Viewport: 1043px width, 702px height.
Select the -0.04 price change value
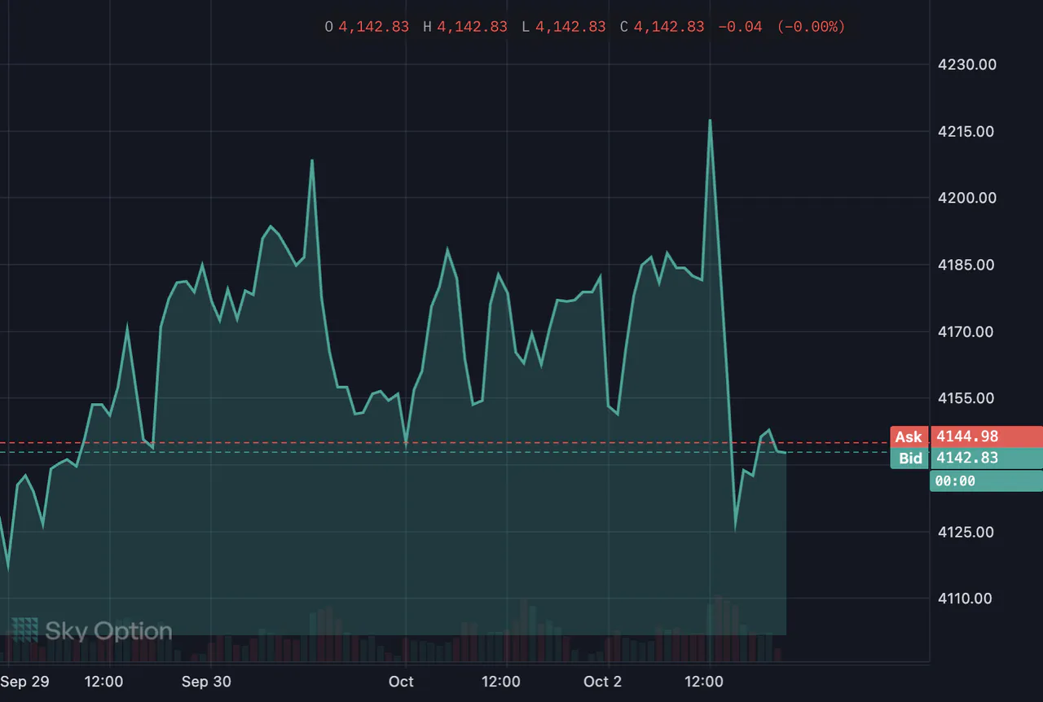740,27
